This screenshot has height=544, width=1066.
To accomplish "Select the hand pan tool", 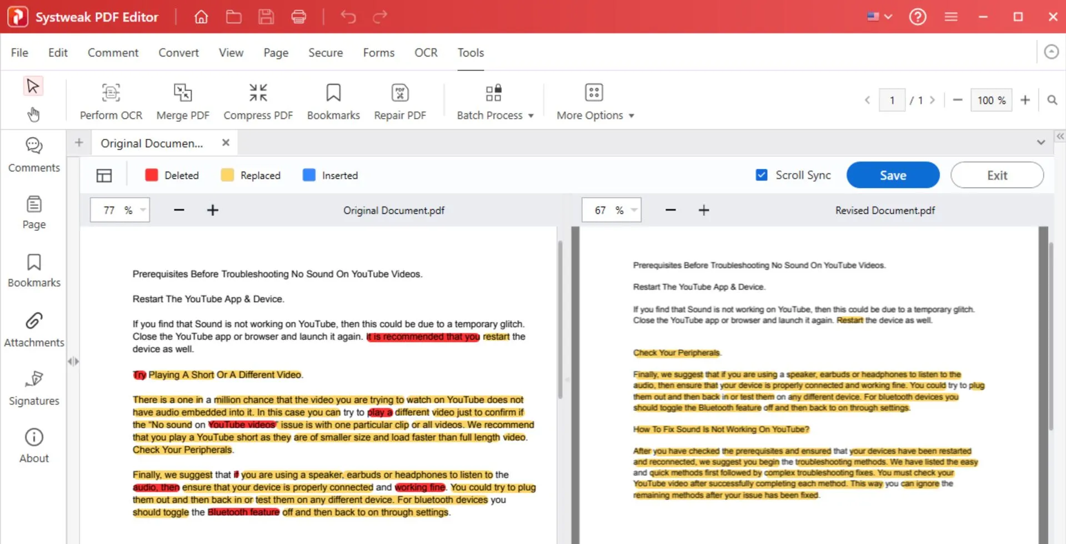I will pos(33,115).
